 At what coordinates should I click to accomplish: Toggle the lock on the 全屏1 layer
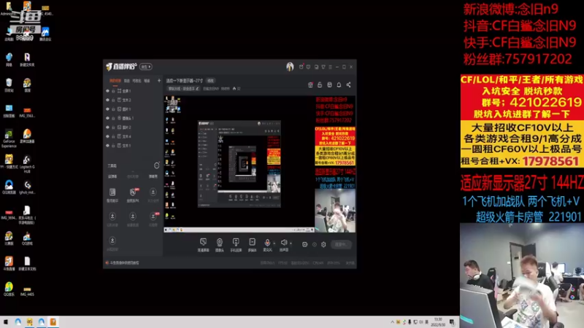pos(114,90)
